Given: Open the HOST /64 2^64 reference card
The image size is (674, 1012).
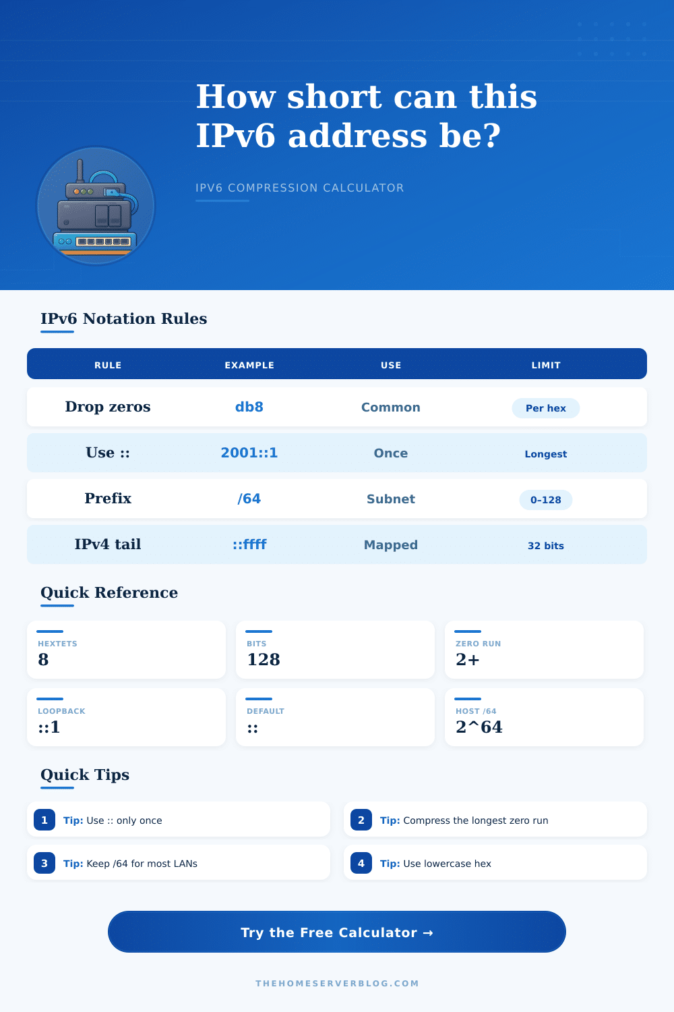Looking at the screenshot, I should [x=544, y=717].
